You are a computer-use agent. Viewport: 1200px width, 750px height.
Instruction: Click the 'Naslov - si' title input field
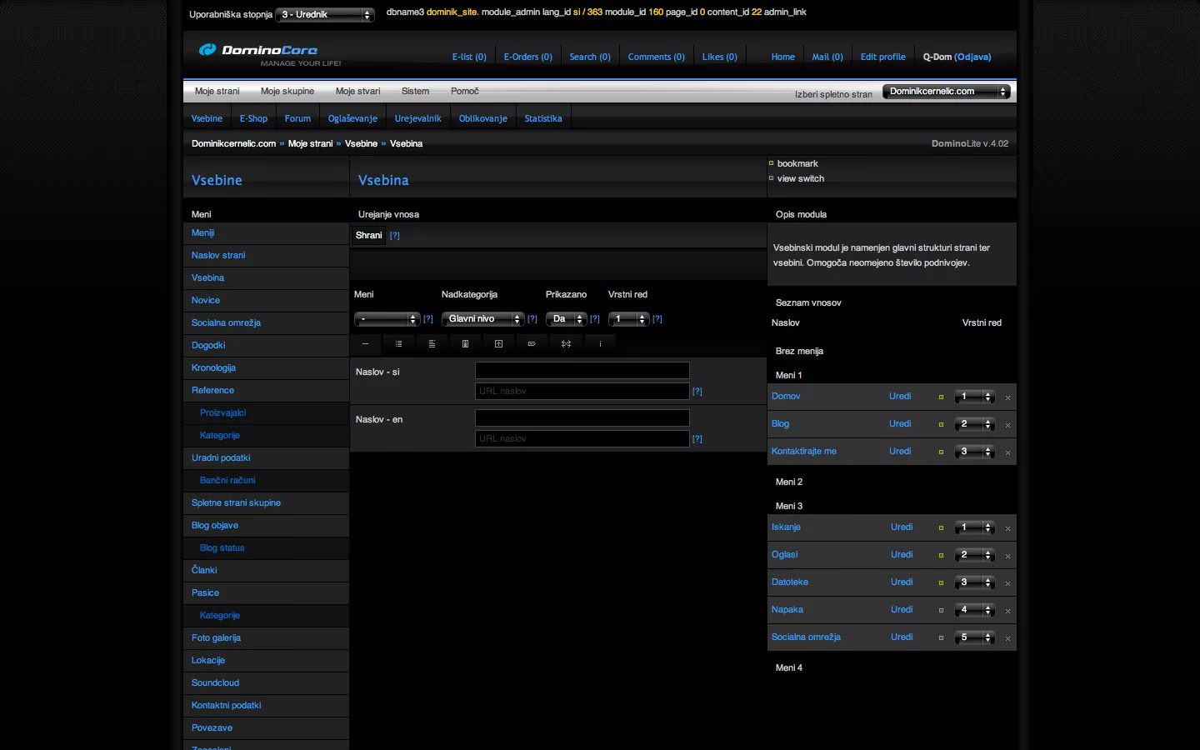pyautogui.click(x=582, y=371)
